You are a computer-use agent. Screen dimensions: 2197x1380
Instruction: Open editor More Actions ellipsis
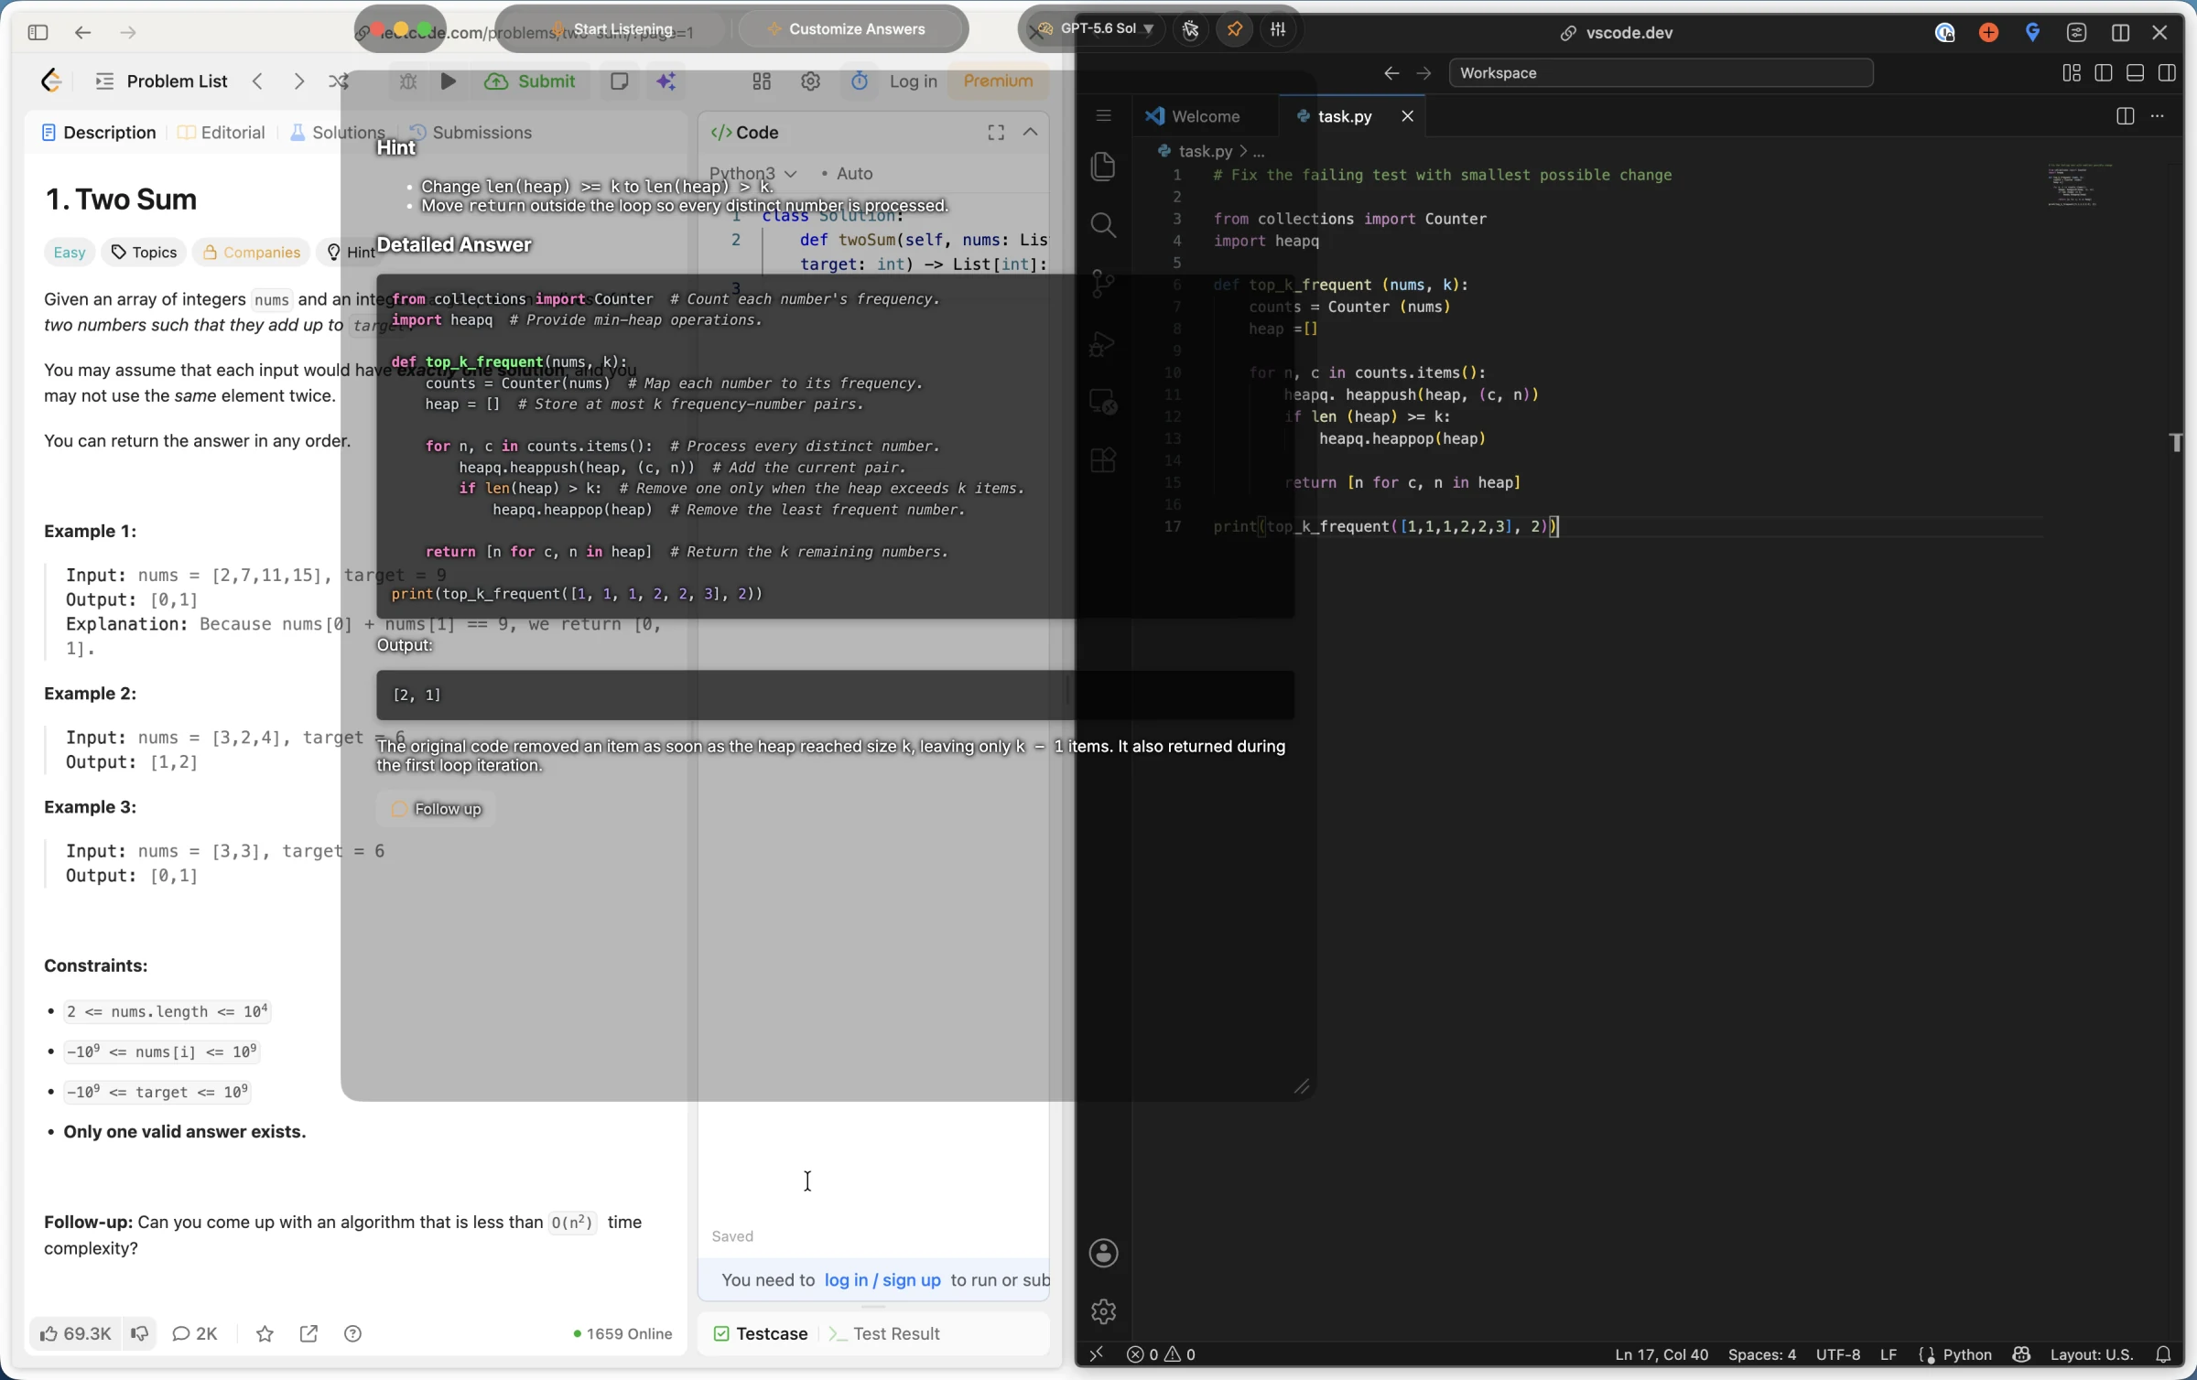click(2158, 116)
